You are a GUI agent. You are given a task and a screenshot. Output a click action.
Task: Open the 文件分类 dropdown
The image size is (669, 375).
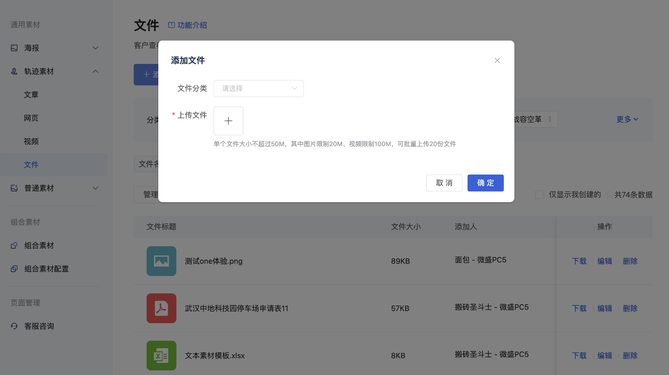tap(259, 89)
